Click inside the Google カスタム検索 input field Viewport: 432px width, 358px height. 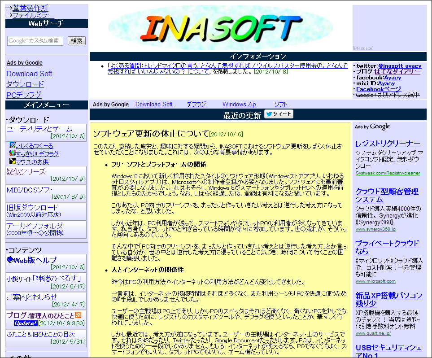pos(36,40)
